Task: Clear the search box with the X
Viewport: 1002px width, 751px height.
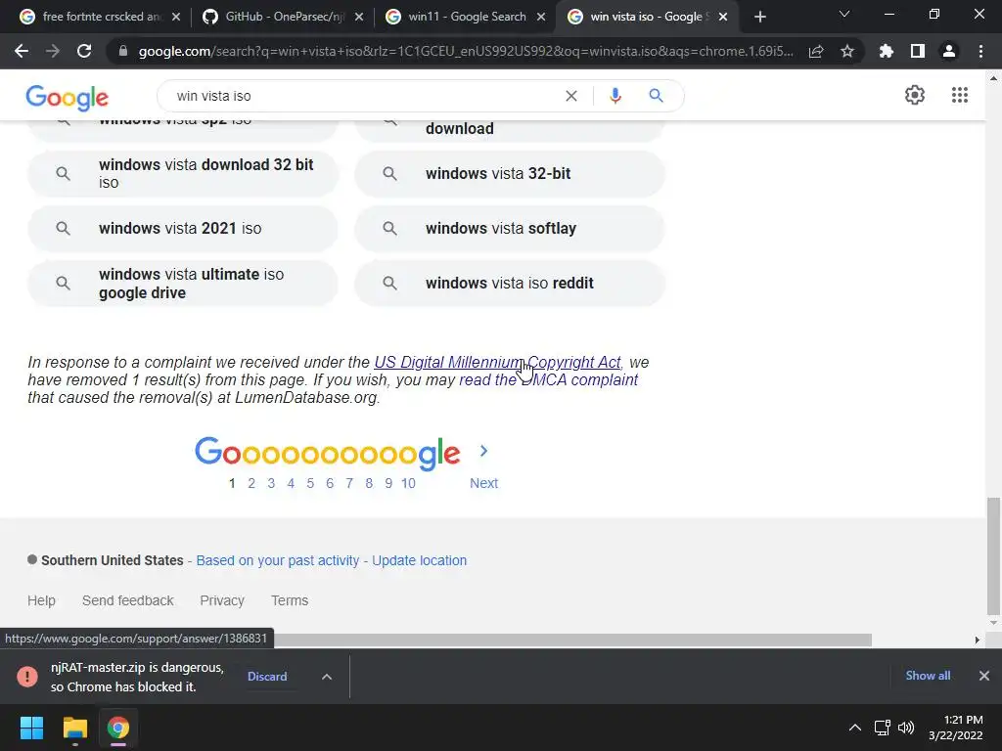Action: pos(571,96)
